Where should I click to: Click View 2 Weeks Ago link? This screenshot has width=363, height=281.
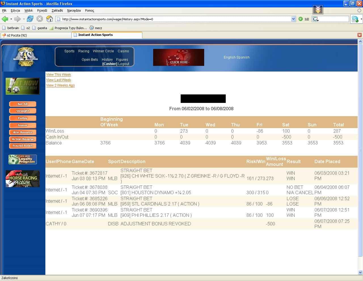coord(60,85)
